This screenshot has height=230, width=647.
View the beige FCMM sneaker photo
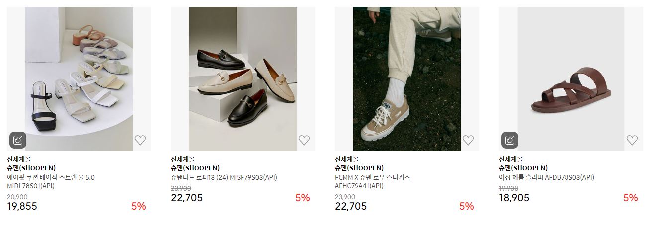tap(407, 79)
